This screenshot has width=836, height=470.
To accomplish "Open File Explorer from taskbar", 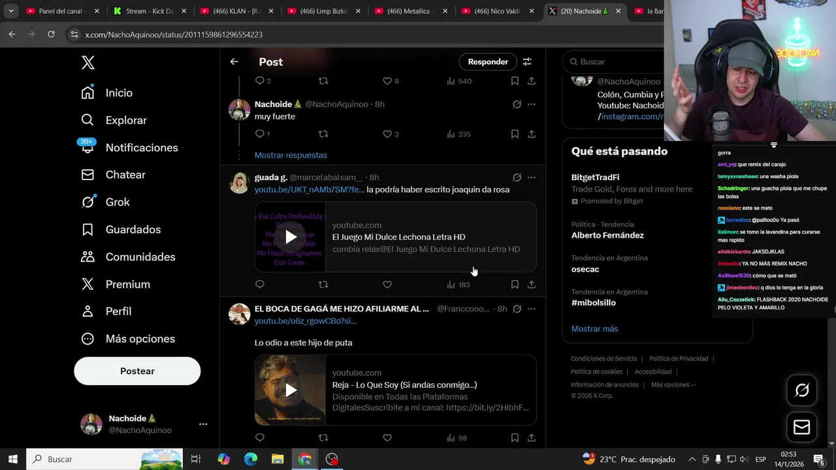I will coord(278,459).
